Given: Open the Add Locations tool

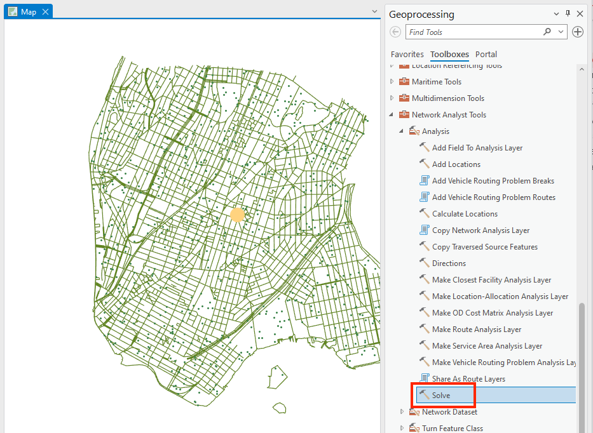Looking at the screenshot, I should point(456,164).
